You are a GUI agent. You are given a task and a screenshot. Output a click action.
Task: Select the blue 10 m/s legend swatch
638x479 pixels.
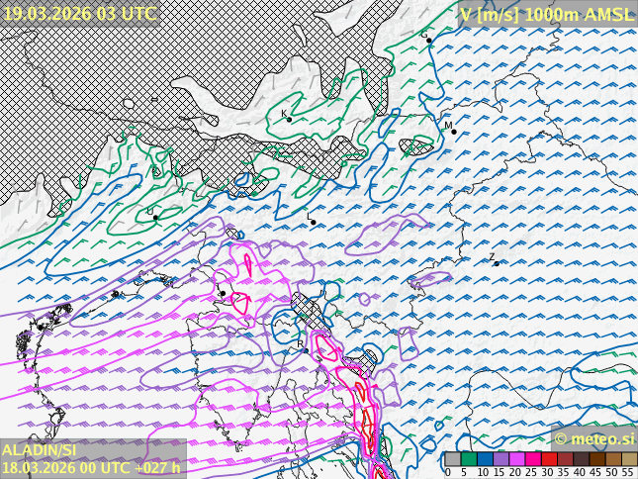(485, 459)
